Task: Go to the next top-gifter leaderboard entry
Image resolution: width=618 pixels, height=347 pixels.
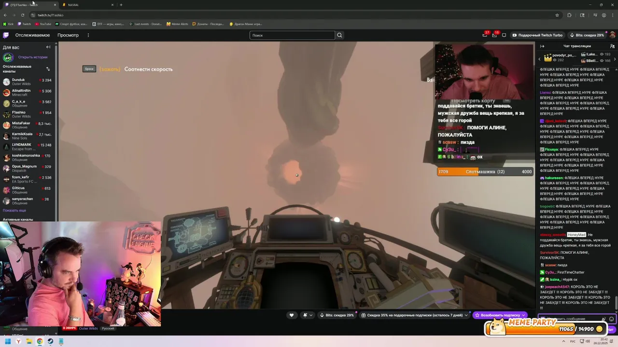Action: tap(615, 59)
